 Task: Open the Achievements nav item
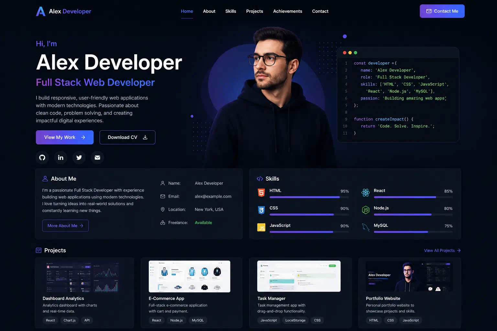[x=288, y=11]
